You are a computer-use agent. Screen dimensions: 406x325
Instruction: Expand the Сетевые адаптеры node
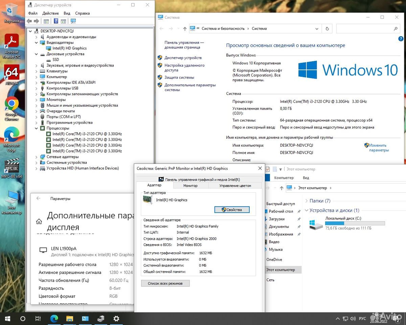point(37,157)
